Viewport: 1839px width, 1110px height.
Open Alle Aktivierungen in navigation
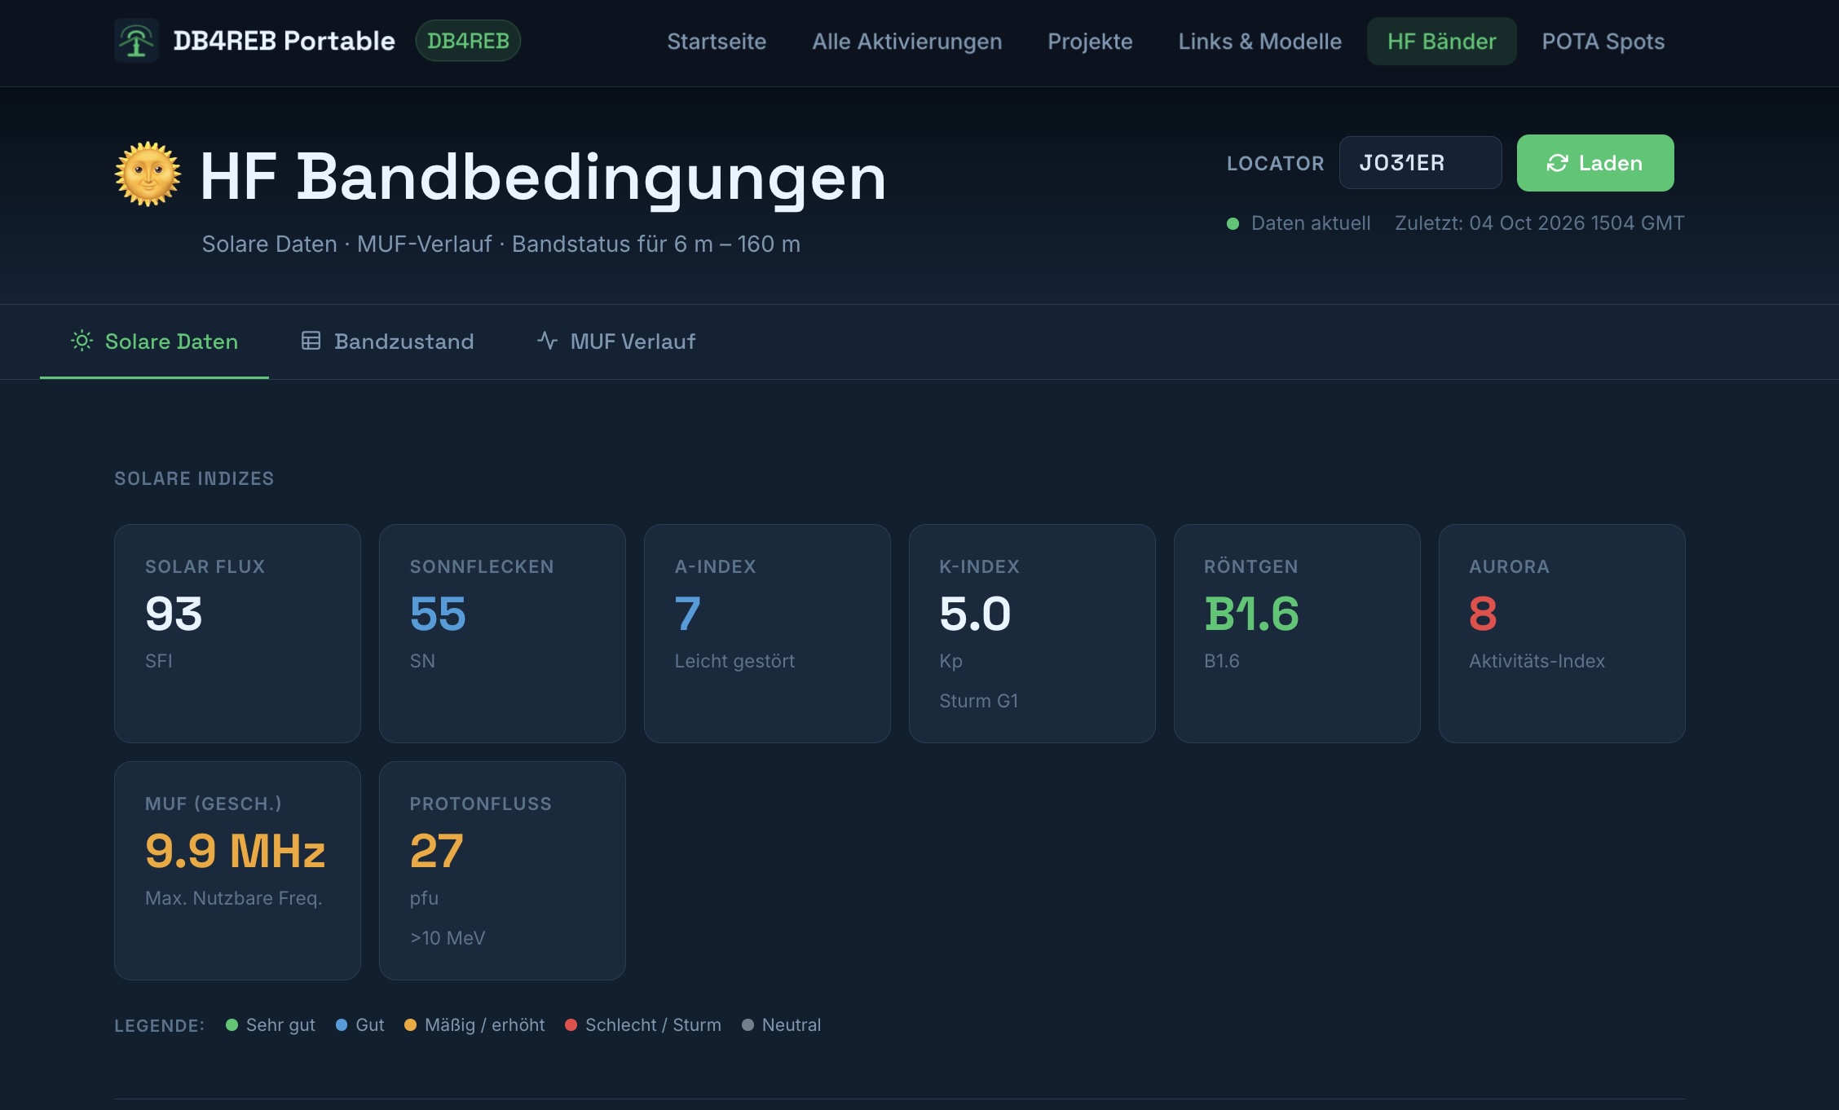click(x=906, y=41)
